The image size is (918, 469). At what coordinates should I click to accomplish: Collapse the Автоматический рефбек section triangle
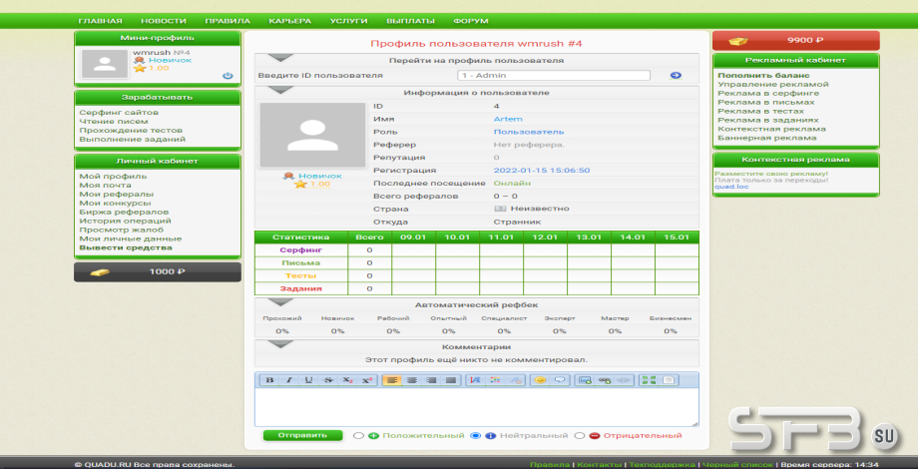point(279,301)
